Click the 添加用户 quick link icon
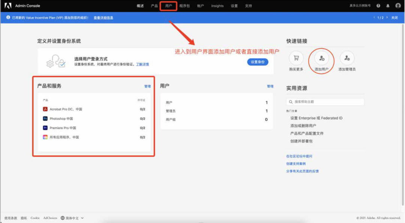 pos(321,59)
